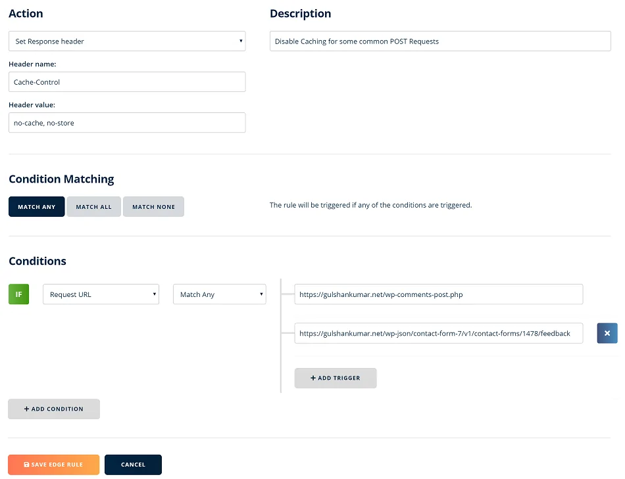Click the green IF condition badge
Screen dimensions: 625x479
tap(18, 294)
